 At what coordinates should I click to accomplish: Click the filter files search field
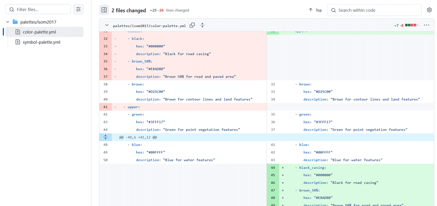pyautogui.click(x=38, y=9)
